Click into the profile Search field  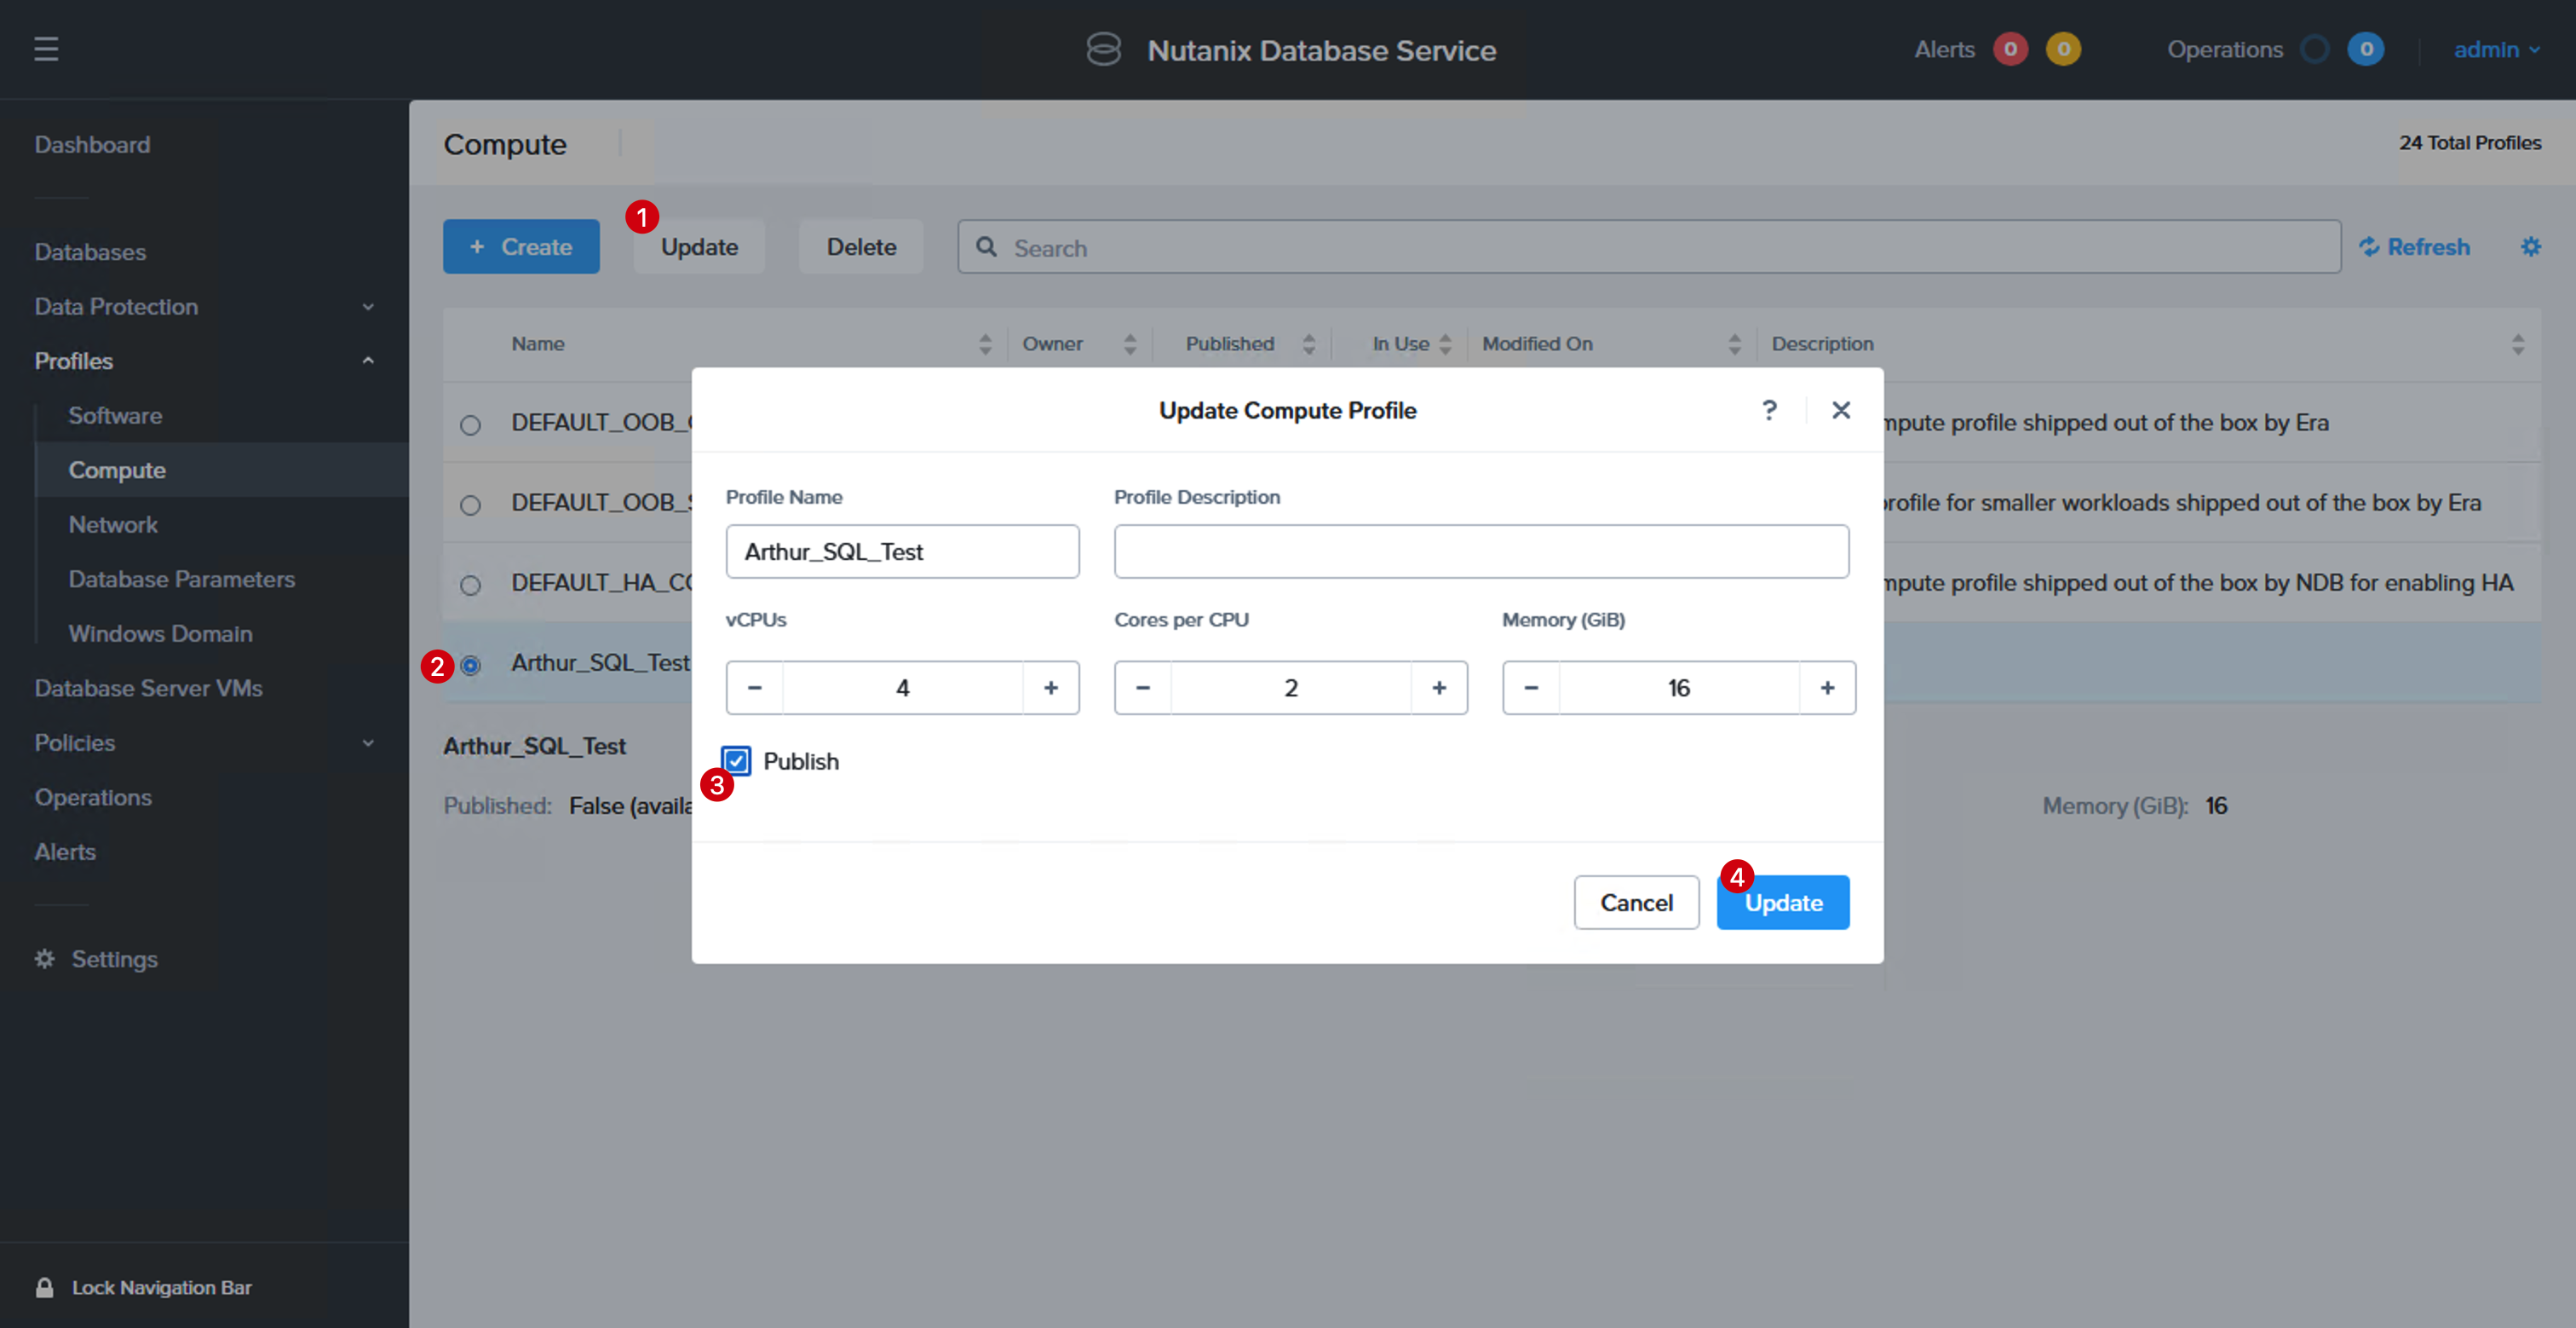click(x=1649, y=246)
